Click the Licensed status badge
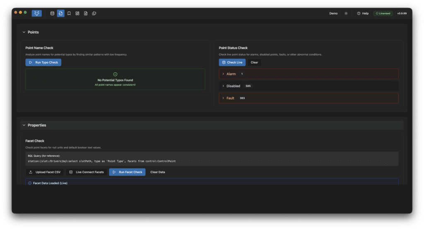The height and width of the screenshot is (229, 424). click(383, 13)
